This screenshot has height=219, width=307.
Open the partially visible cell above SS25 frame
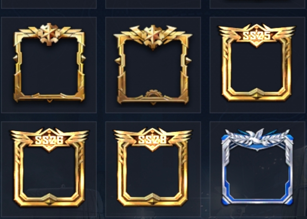[x=257, y=4]
